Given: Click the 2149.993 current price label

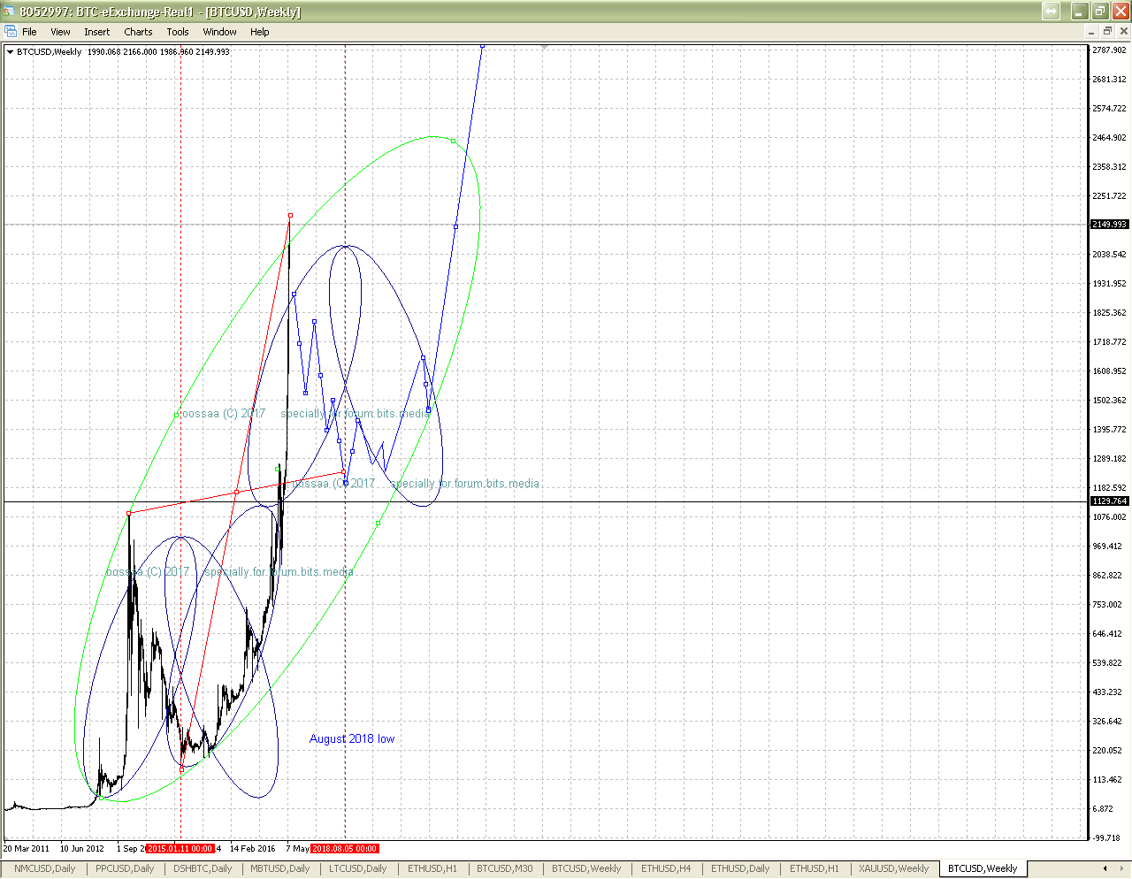Looking at the screenshot, I should [x=1109, y=225].
